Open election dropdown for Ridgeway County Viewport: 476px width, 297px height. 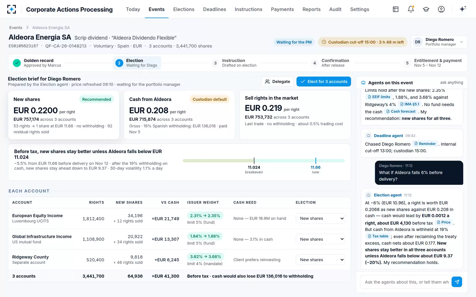pos(320,260)
